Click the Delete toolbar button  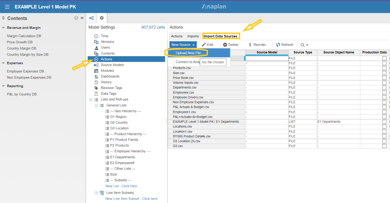[232, 45]
